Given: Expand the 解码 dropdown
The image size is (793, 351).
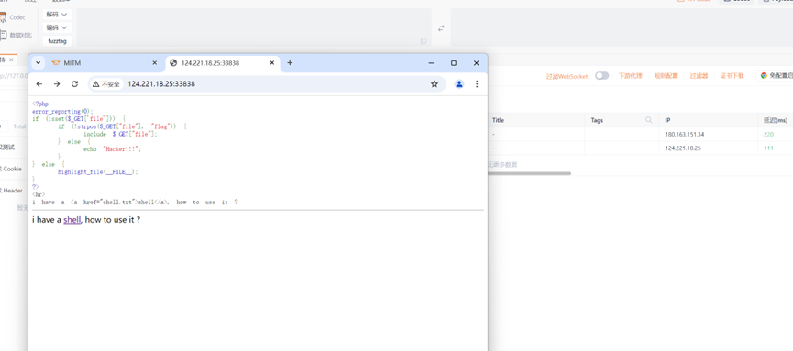Looking at the screenshot, I should [x=58, y=14].
